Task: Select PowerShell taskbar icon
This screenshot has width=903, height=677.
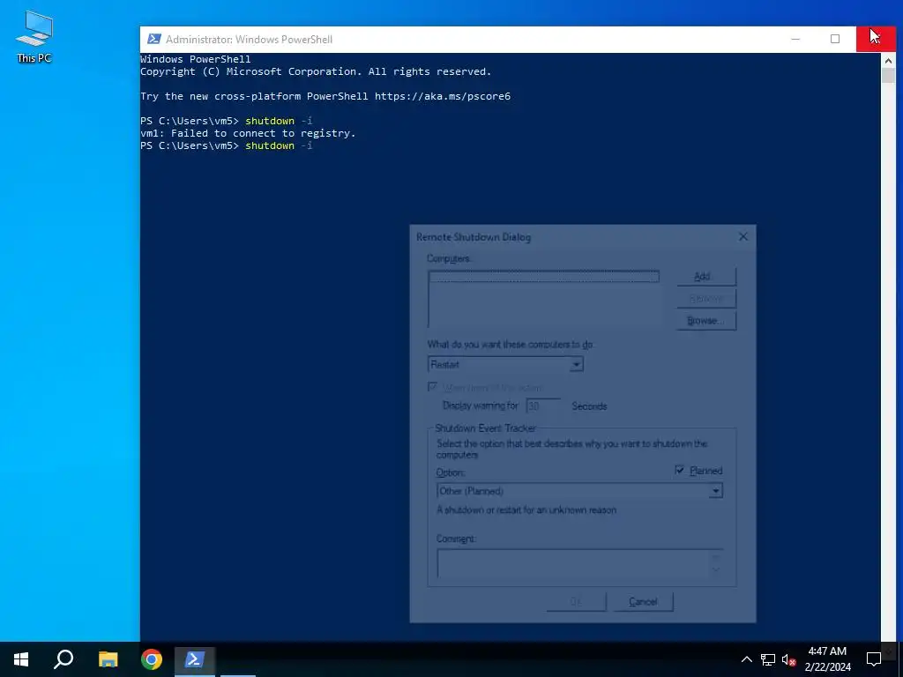Action: click(195, 659)
